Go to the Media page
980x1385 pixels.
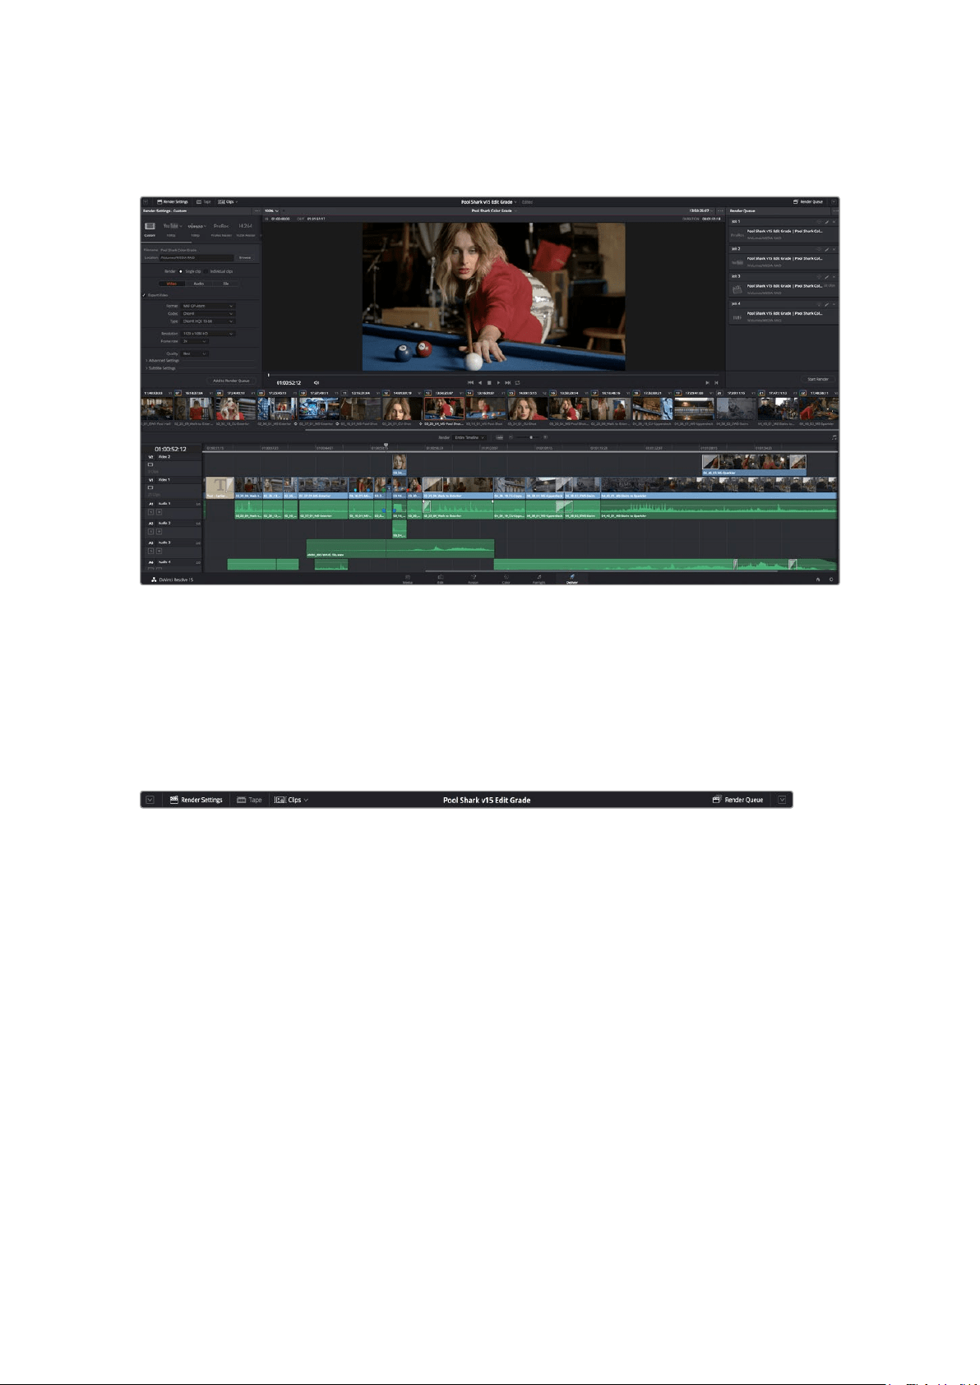(x=408, y=579)
